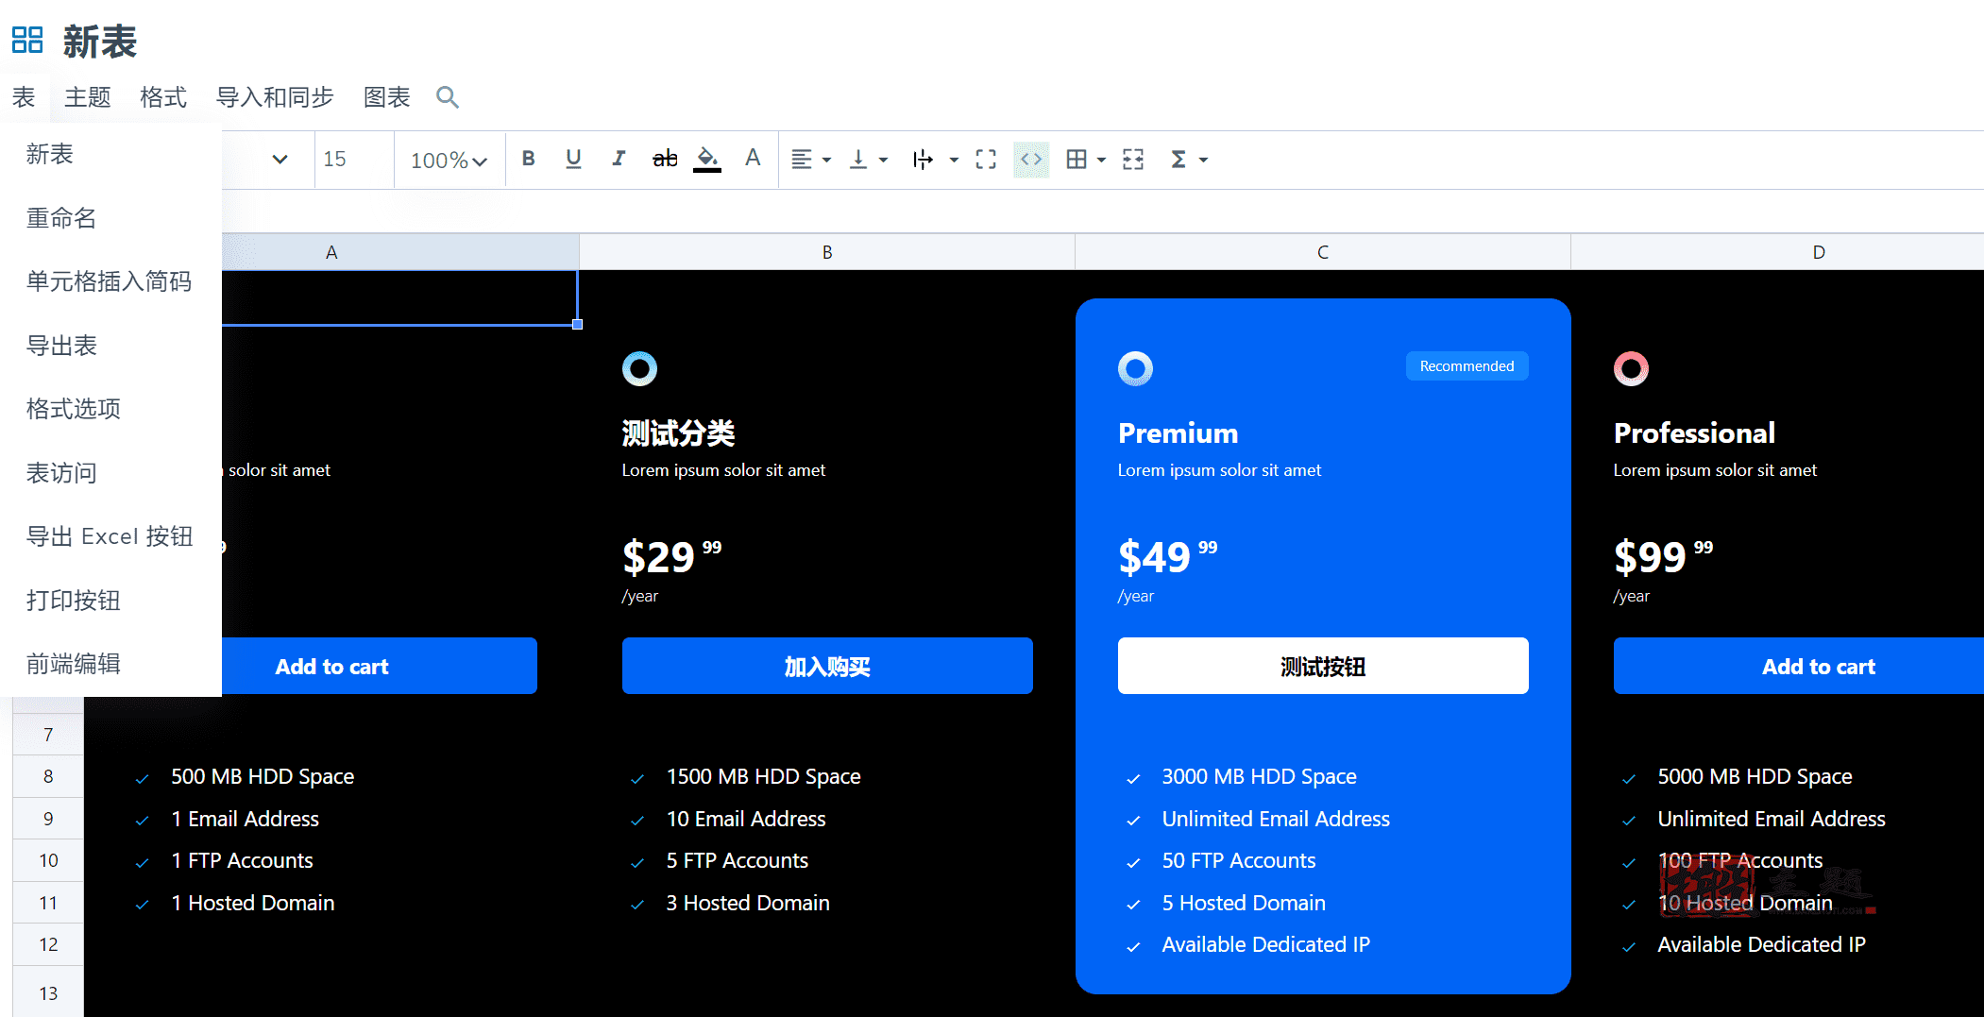Toggle strikethrough formatting
This screenshot has width=1984, height=1017.
665,159
